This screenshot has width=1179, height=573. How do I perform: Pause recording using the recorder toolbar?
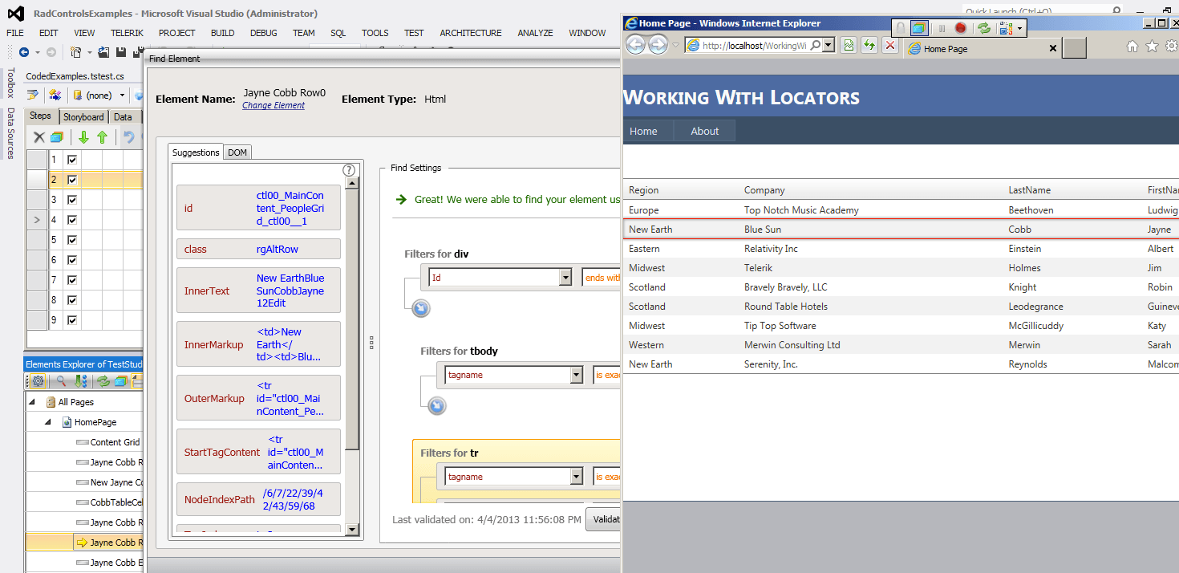(942, 28)
